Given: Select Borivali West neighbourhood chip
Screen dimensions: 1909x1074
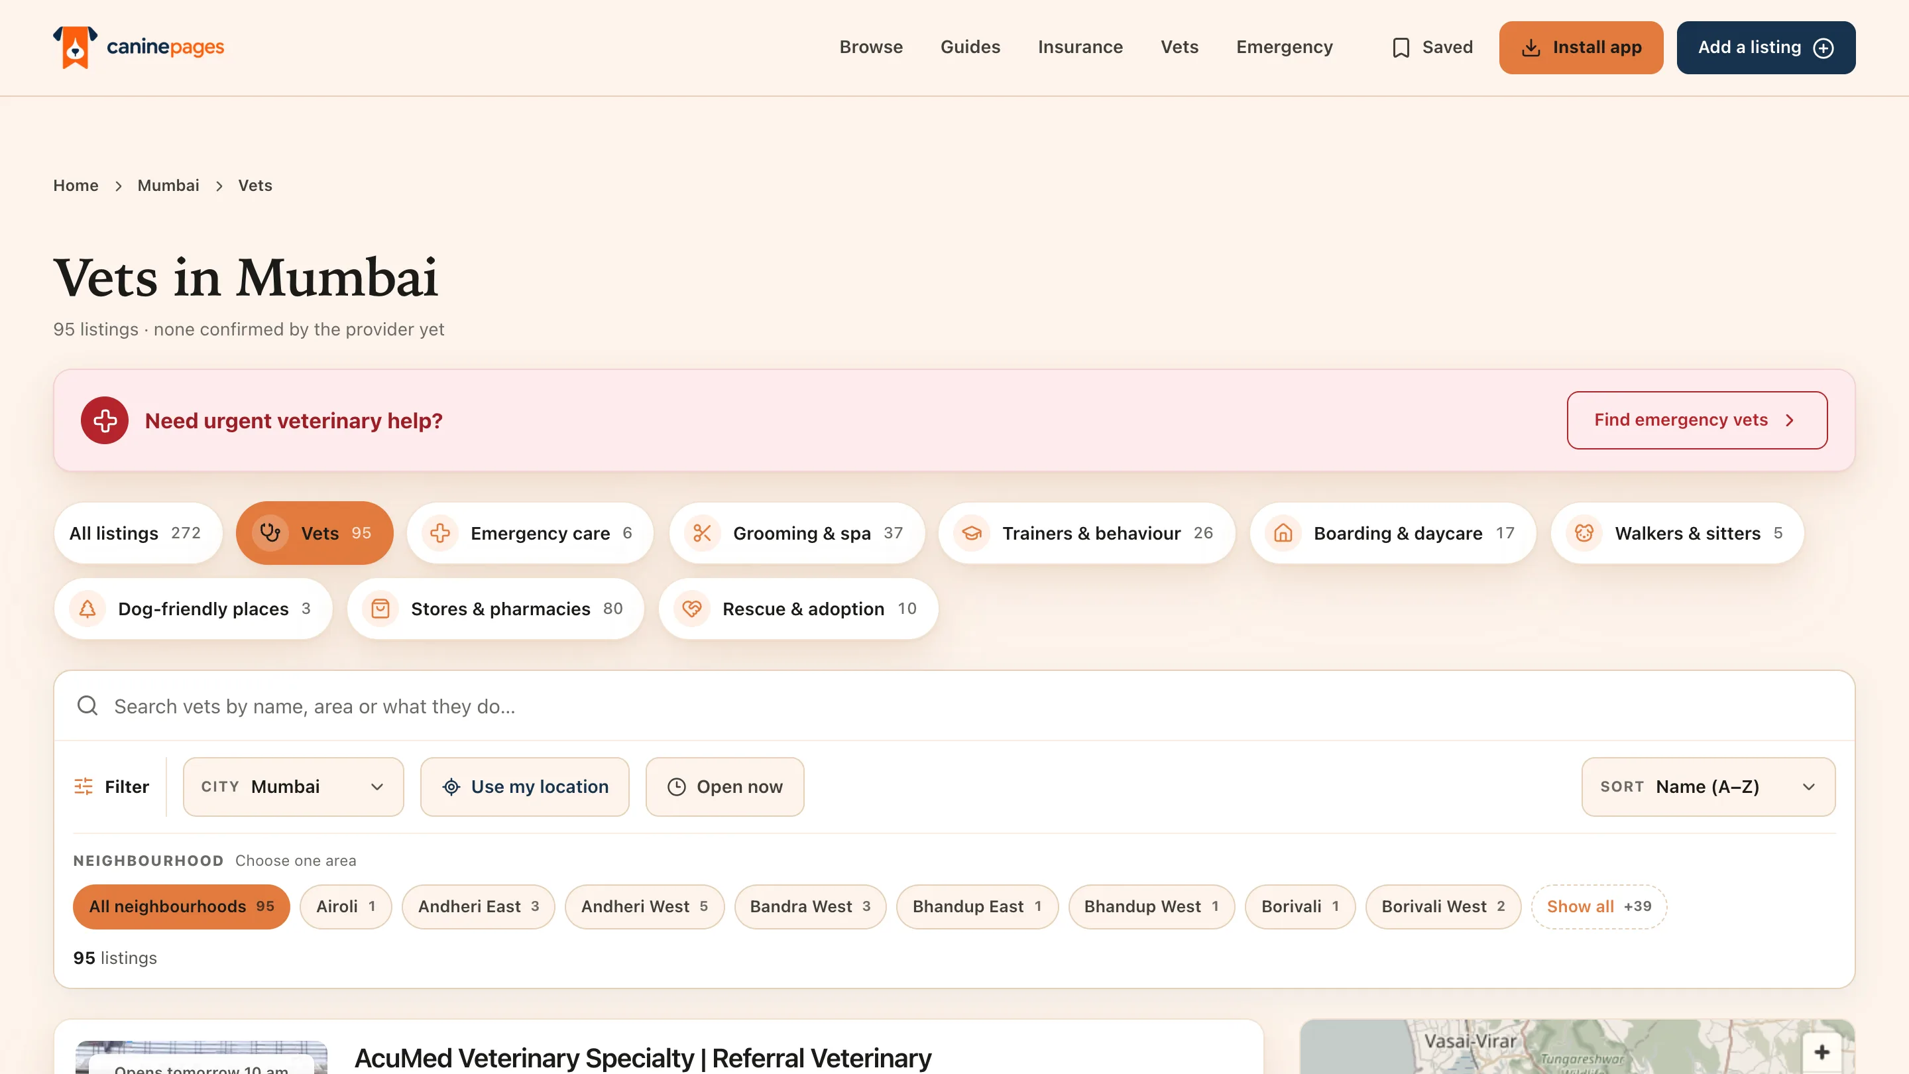Looking at the screenshot, I should click(x=1443, y=906).
